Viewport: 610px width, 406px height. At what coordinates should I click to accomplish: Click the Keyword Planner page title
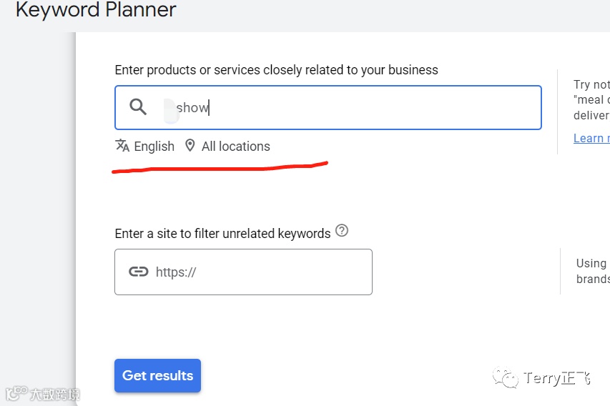(96, 11)
